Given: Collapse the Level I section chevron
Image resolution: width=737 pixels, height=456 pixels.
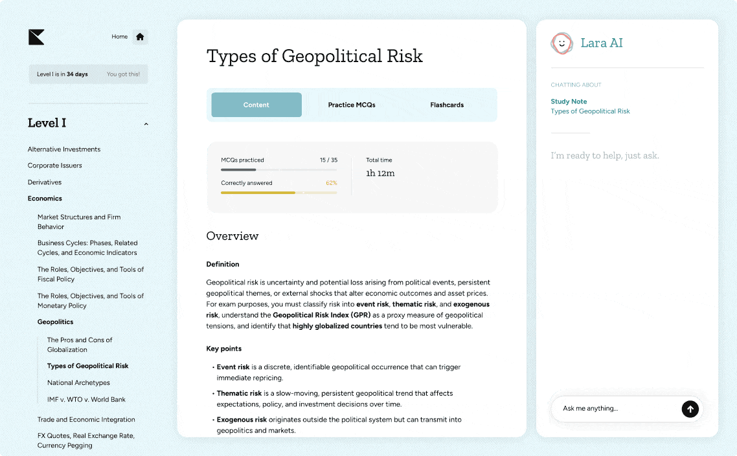Looking at the screenshot, I should [x=146, y=124].
